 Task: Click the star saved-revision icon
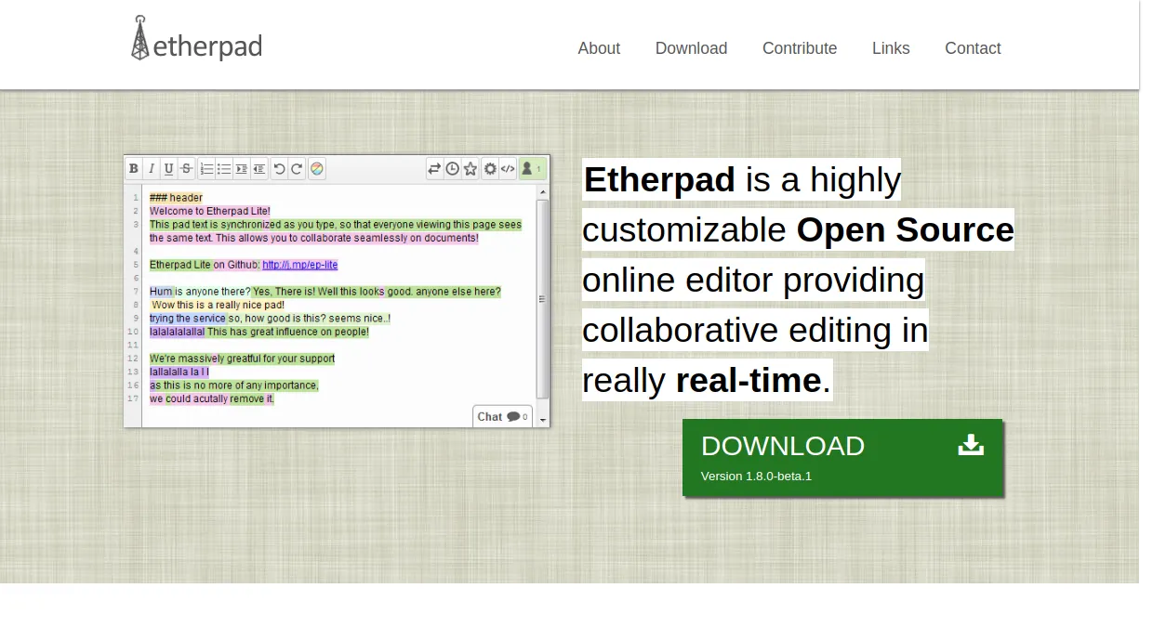click(470, 169)
